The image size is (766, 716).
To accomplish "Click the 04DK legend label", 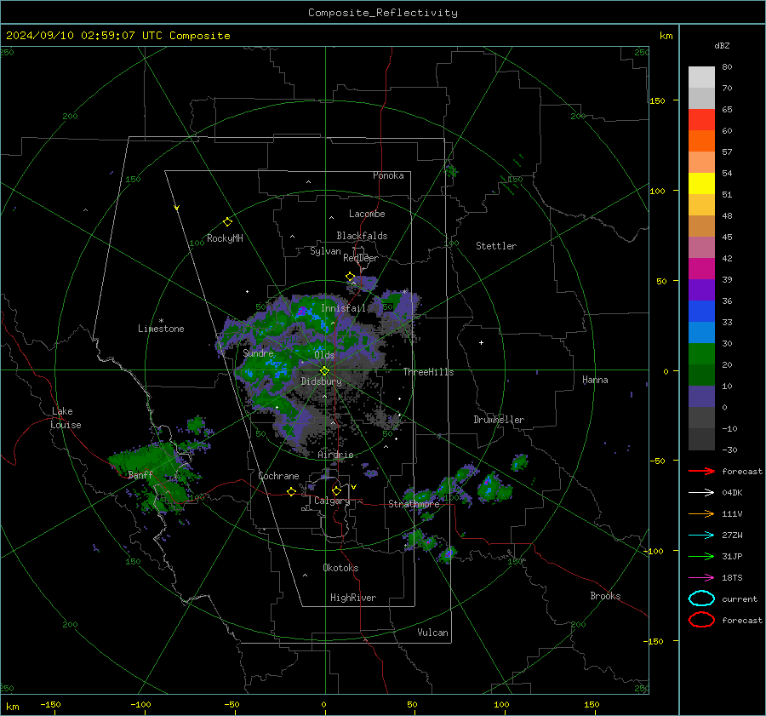I will [732, 493].
